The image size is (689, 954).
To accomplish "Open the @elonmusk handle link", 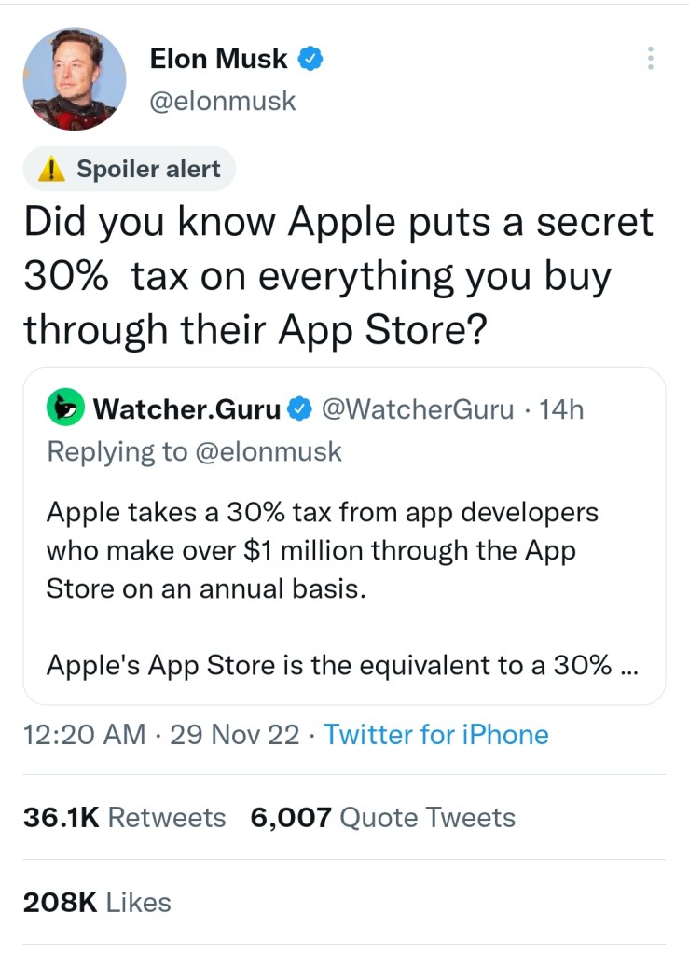I will 223,100.
